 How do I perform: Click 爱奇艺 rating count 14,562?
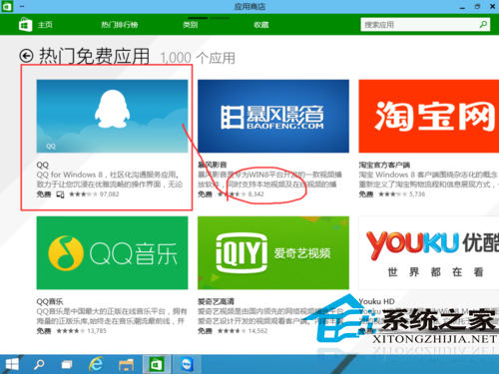(257, 331)
